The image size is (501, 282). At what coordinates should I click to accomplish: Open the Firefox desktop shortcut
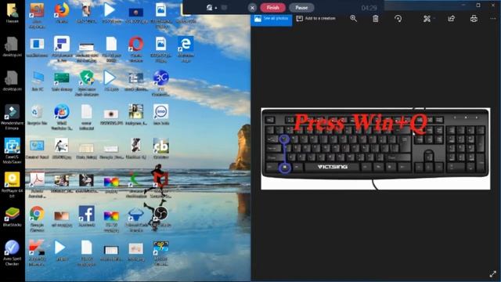[62, 13]
